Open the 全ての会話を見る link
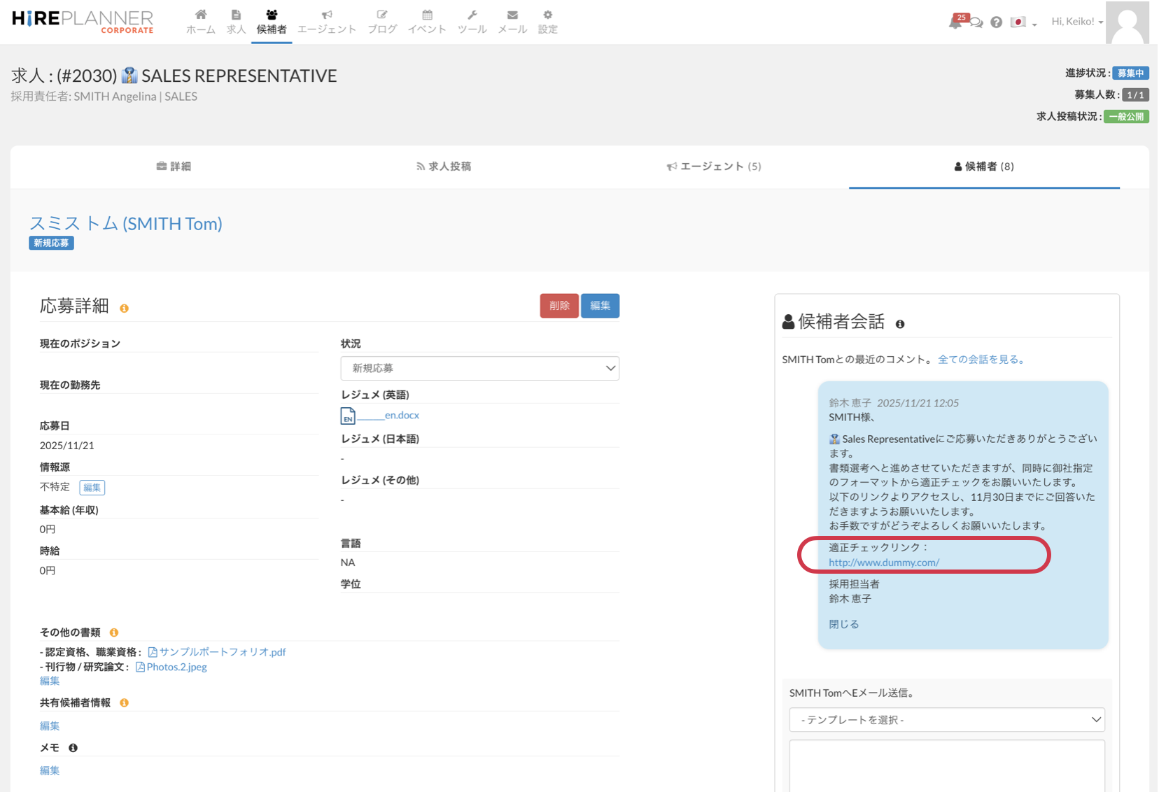 pos(981,360)
